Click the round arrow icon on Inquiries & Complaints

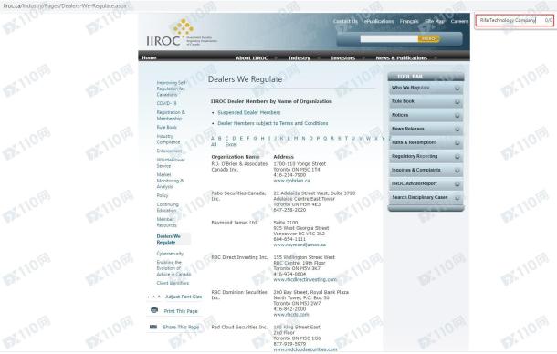click(x=457, y=170)
